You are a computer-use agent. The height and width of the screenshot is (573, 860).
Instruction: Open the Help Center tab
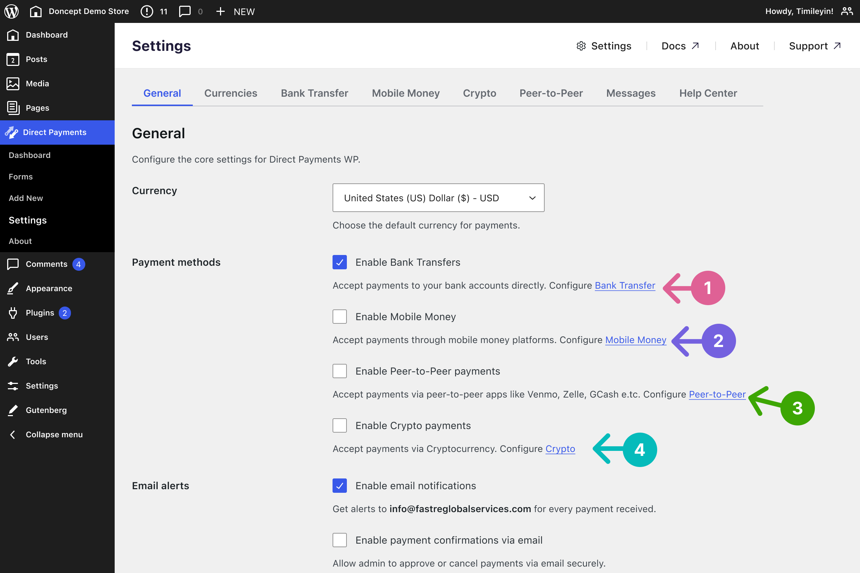708,93
